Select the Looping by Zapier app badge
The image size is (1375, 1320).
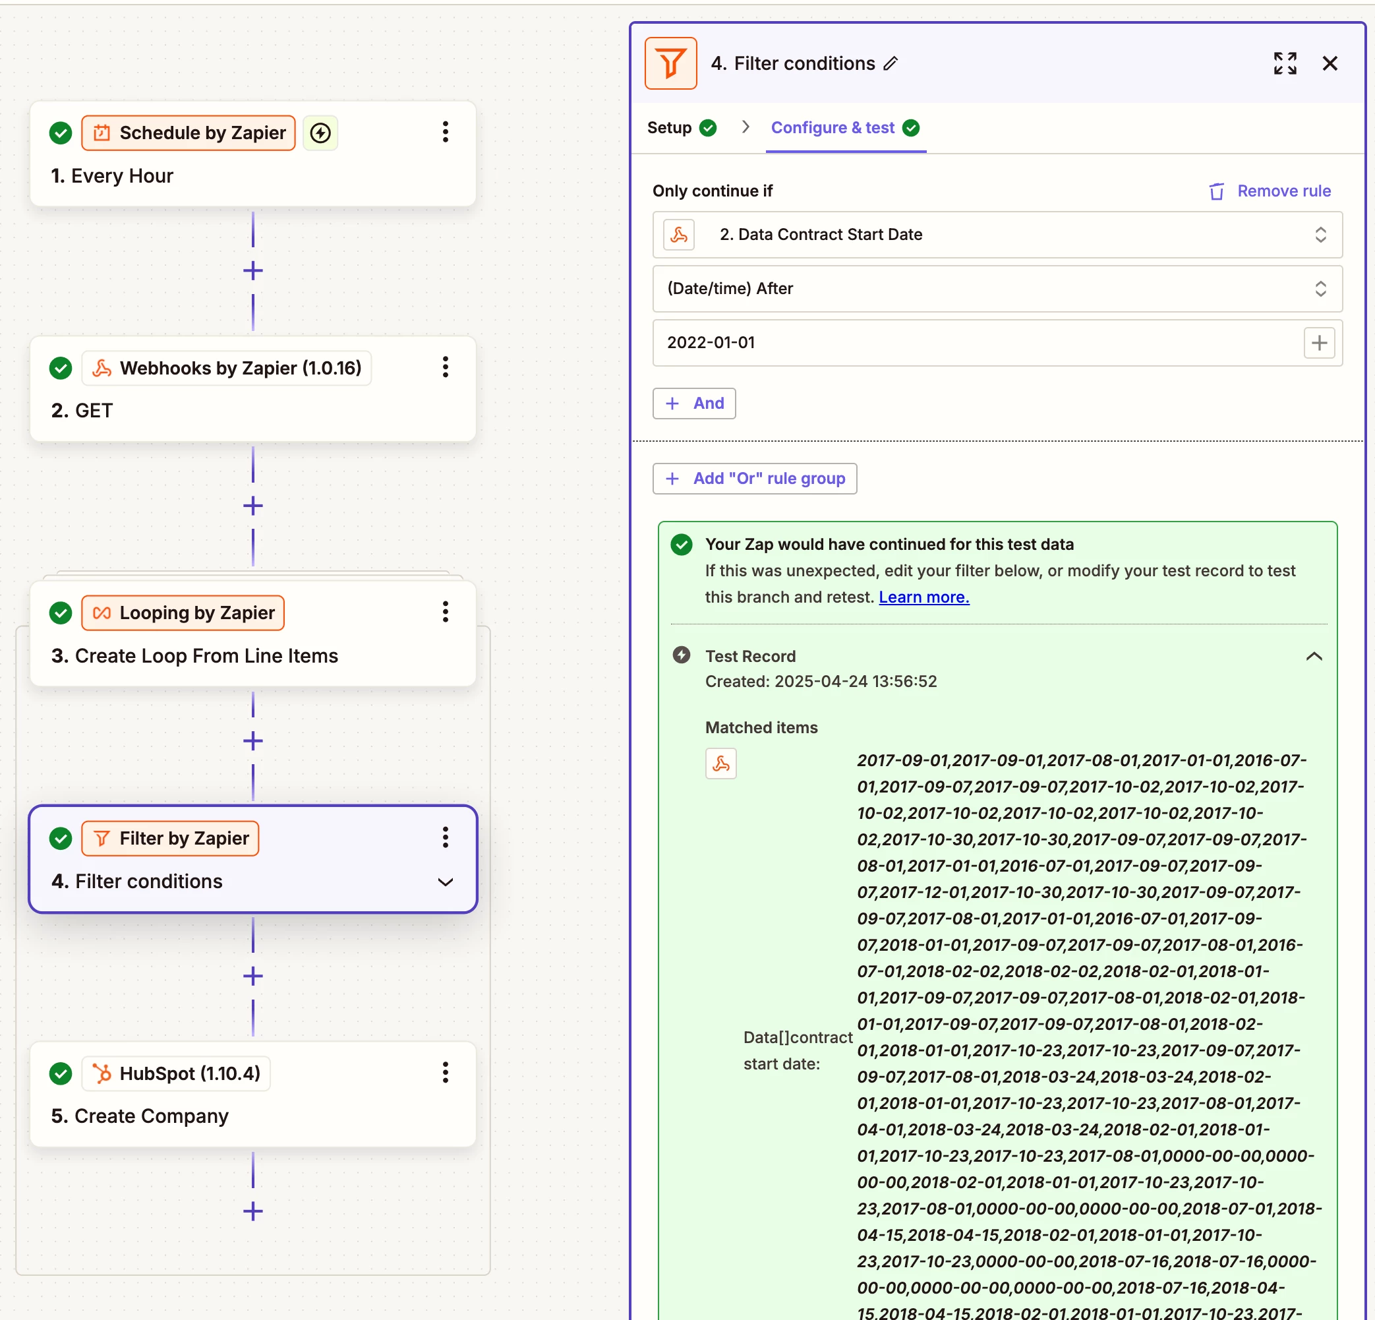[x=183, y=613]
